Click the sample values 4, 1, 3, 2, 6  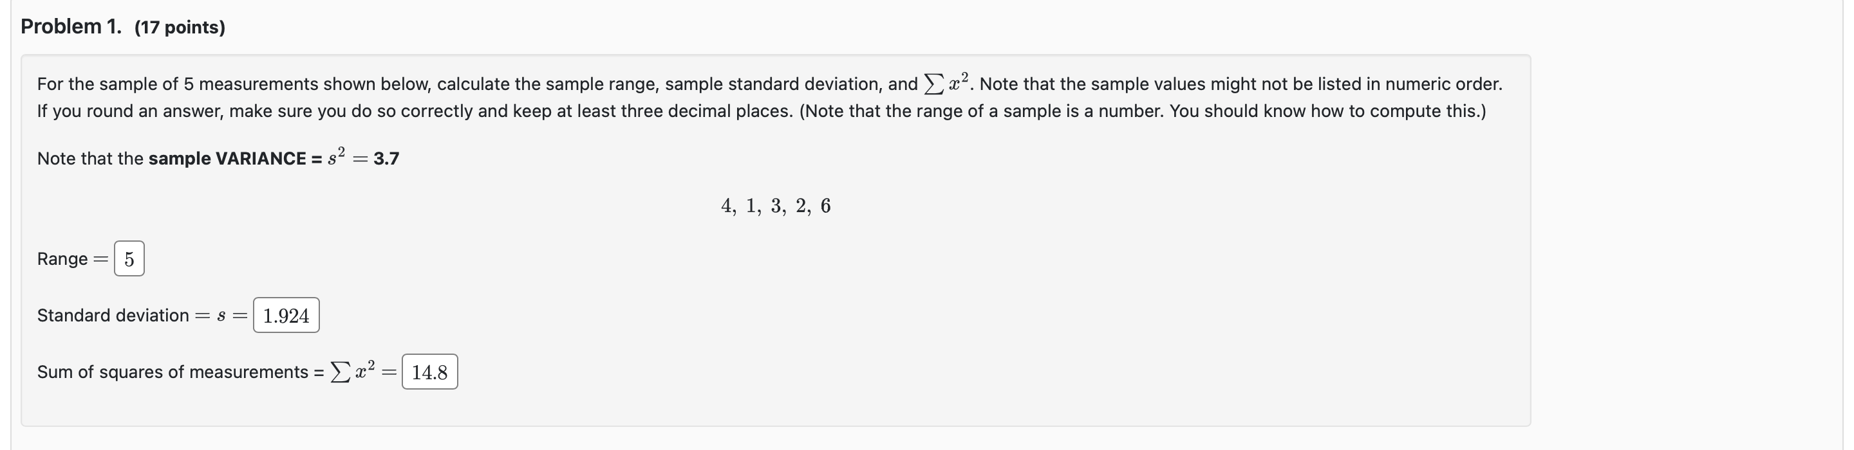pos(775,206)
